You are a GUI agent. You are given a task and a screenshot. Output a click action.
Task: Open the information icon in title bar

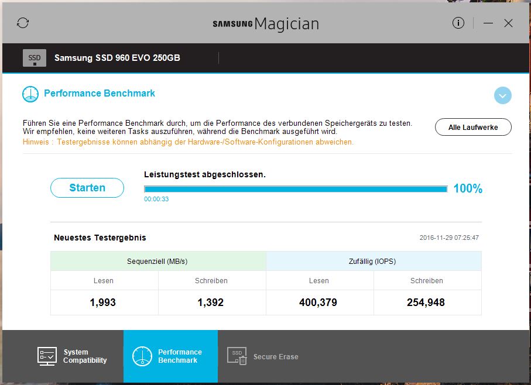pyautogui.click(x=458, y=23)
